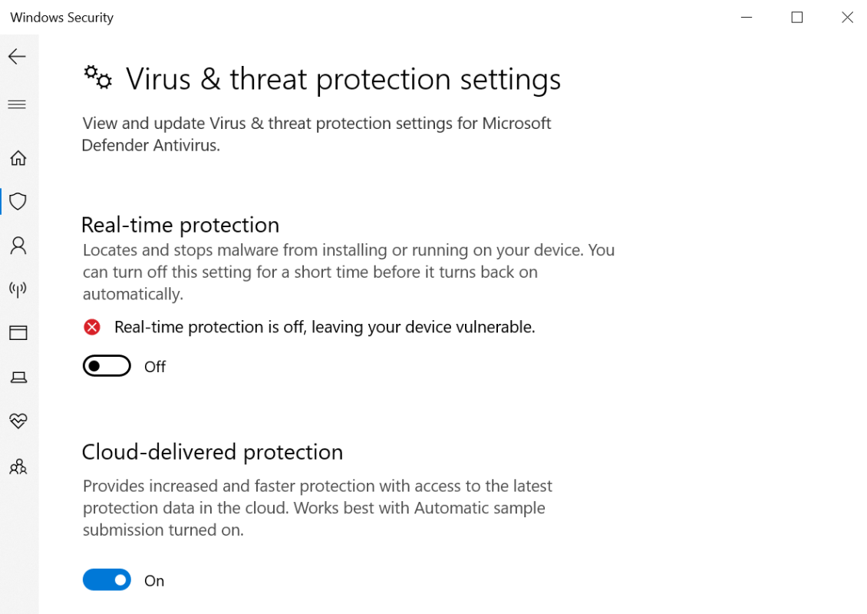The width and height of the screenshot is (867, 614).
Task: Turn on Real-time protection toggle
Action: click(107, 365)
